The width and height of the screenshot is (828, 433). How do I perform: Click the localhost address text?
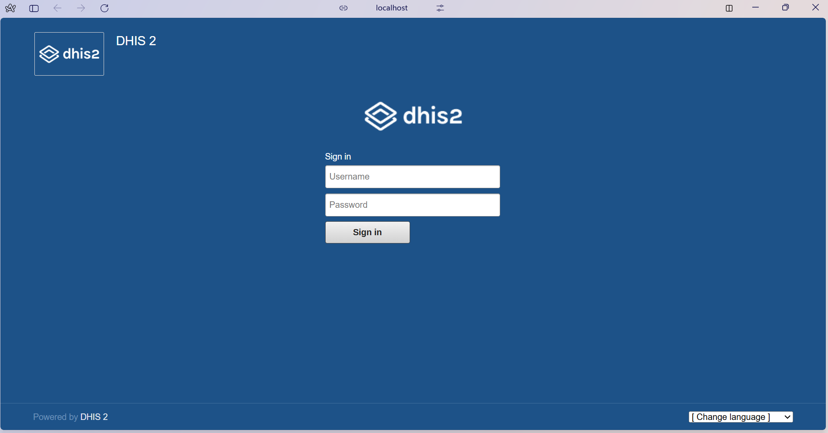(392, 8)
